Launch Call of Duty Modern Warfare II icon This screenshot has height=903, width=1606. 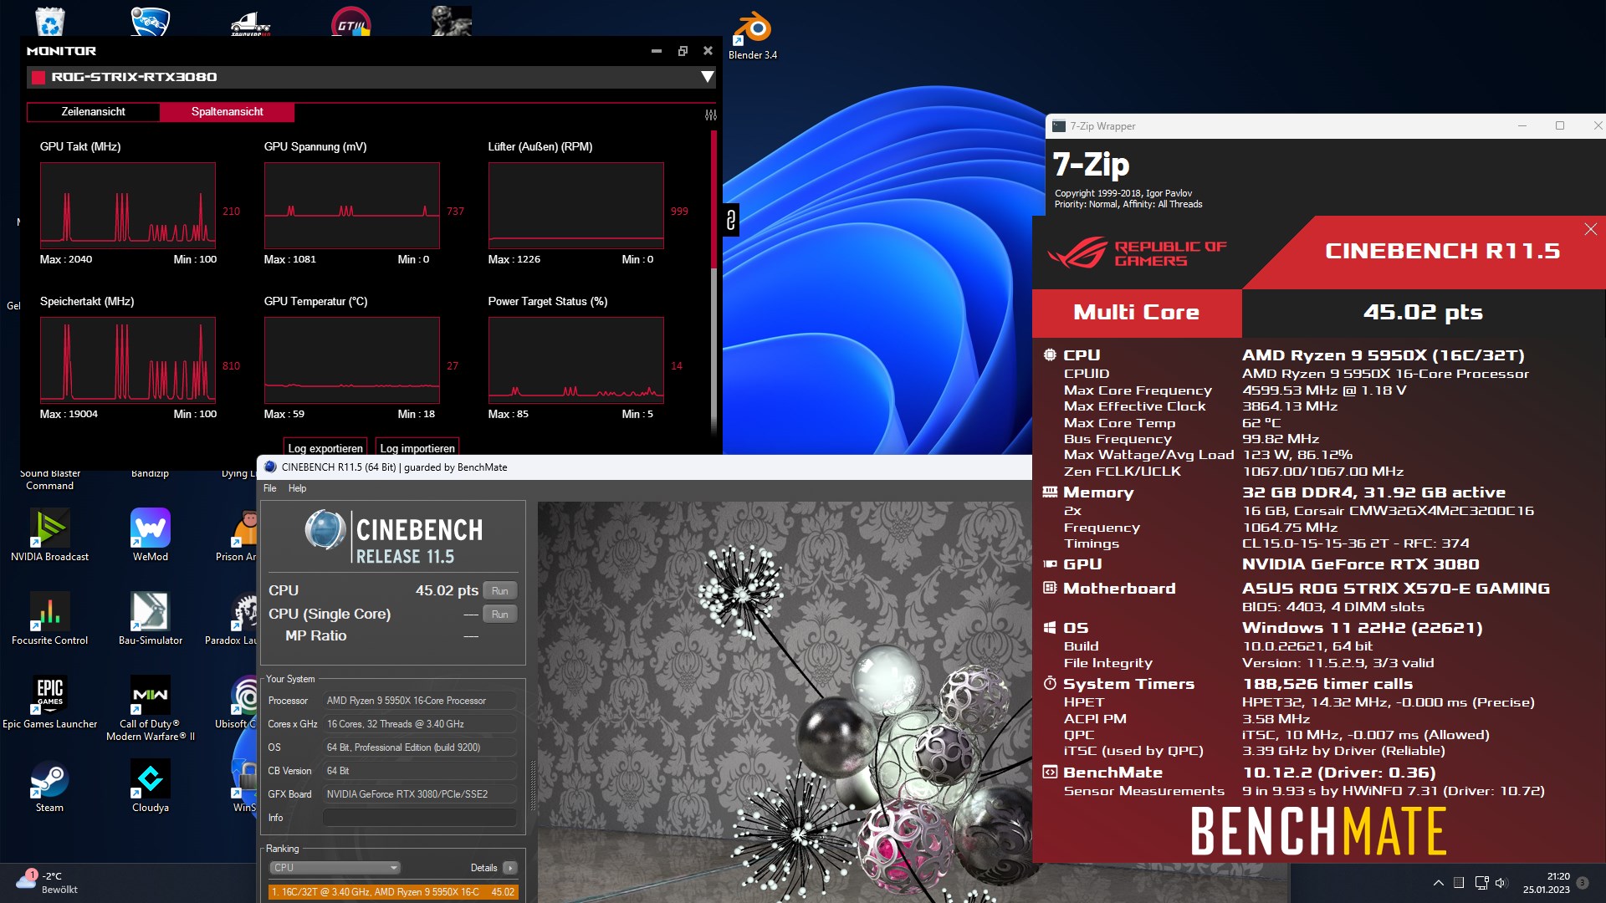[151, 708]
